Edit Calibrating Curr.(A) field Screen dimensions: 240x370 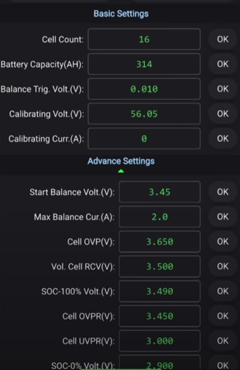pyautogui.click(x=144, y=138)
